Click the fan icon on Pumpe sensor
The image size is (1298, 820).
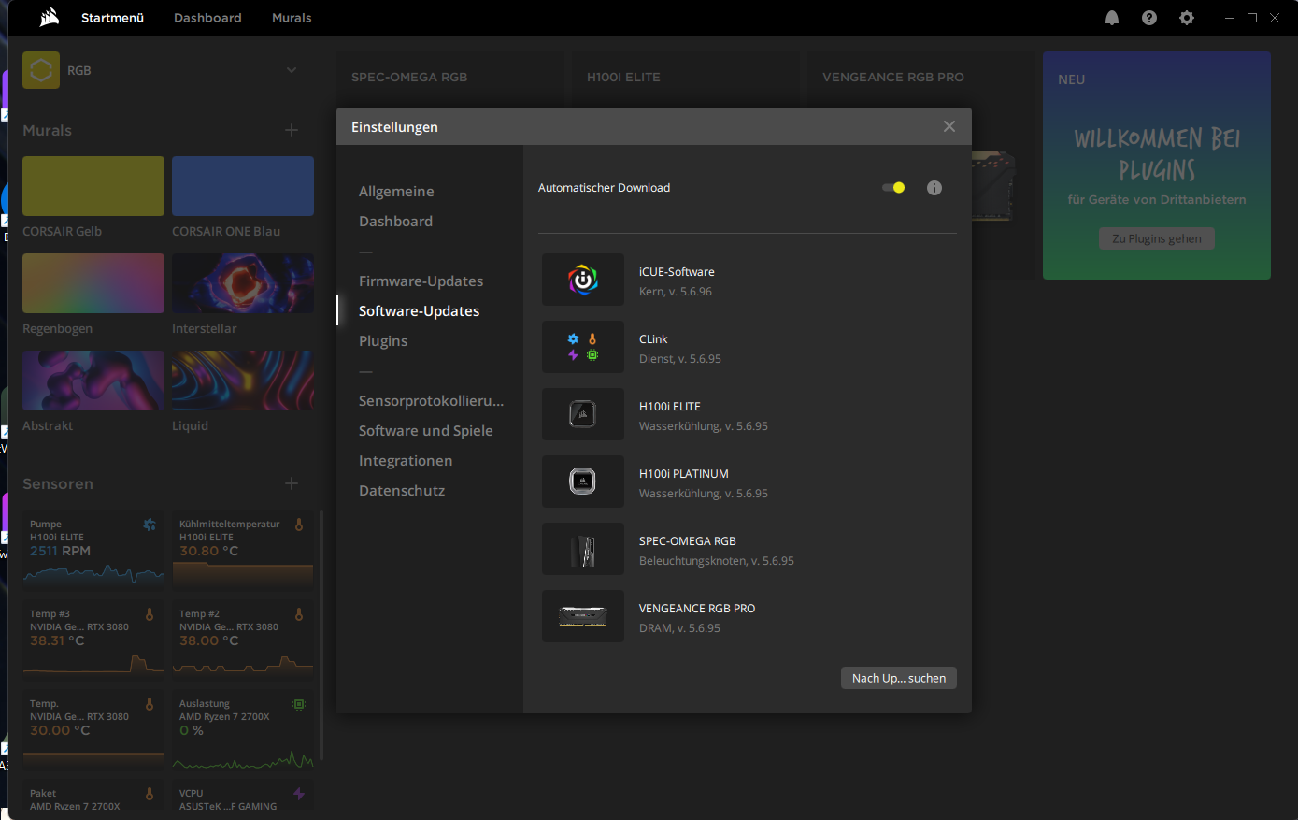point(150,525)
